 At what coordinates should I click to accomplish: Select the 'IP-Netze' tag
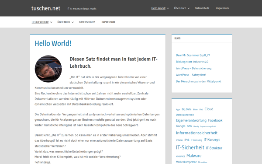click(x=179, y=140)
